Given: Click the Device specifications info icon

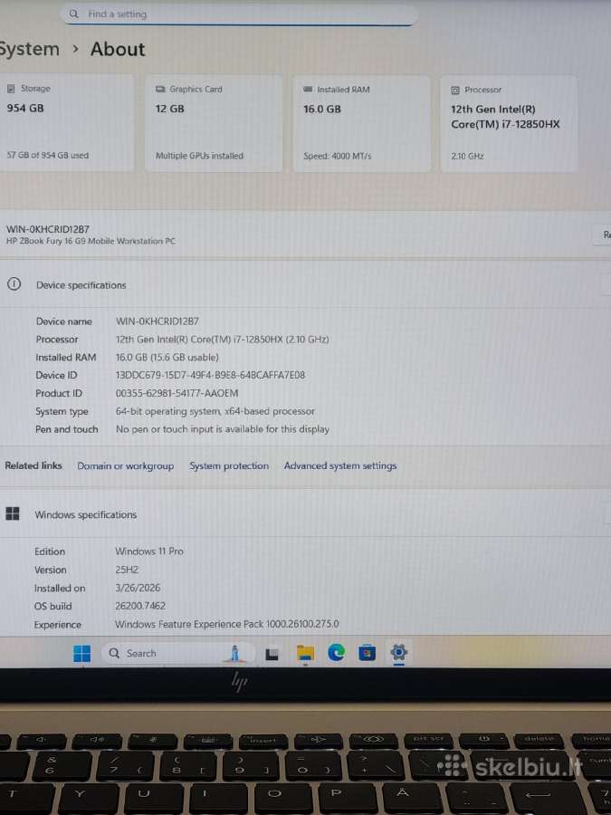Looking at the screenshot, I should click(x=14, y=283).
